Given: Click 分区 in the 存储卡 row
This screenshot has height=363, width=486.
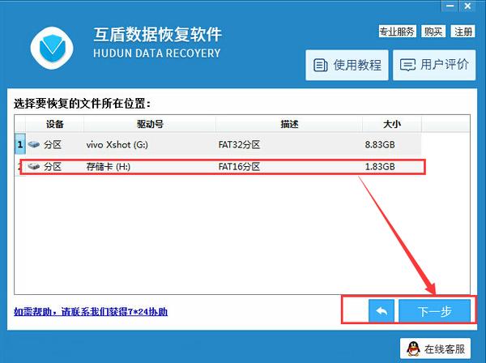Looking at the screenshot, I should 53,167.
